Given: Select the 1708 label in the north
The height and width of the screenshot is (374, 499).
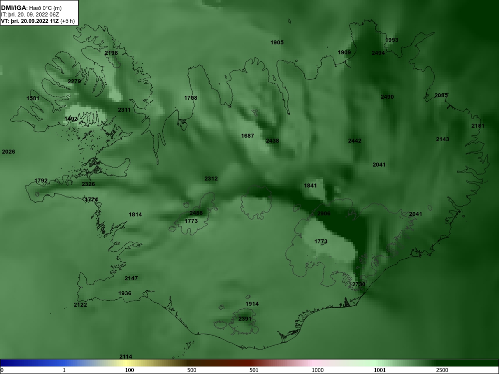Looking at the screenshot, I should [191, 98].
